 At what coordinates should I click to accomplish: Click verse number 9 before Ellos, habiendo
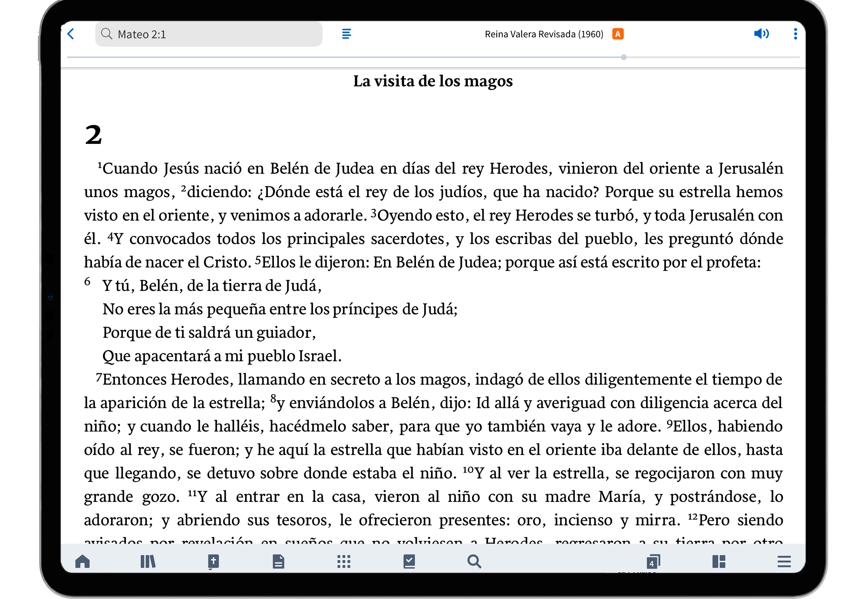pos(670,423)
